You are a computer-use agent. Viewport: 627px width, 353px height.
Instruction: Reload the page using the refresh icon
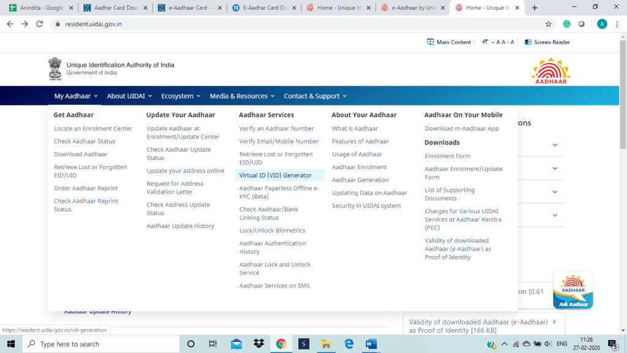pyautogui.click(x=40, y=24)
